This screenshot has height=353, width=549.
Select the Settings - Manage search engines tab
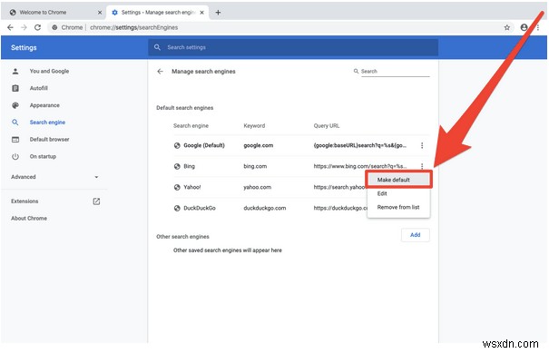[158, 13]
